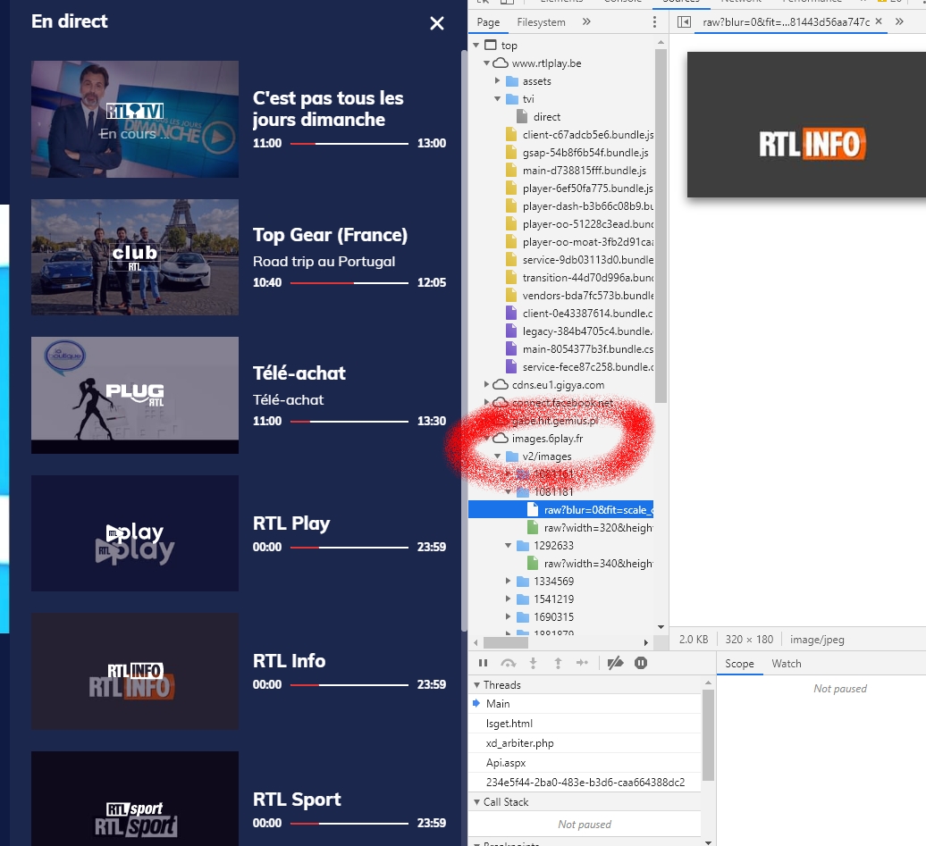The width and height of the screenshot is (926, 846).
Task: Pause script execution button
Action: pos(483,663)
